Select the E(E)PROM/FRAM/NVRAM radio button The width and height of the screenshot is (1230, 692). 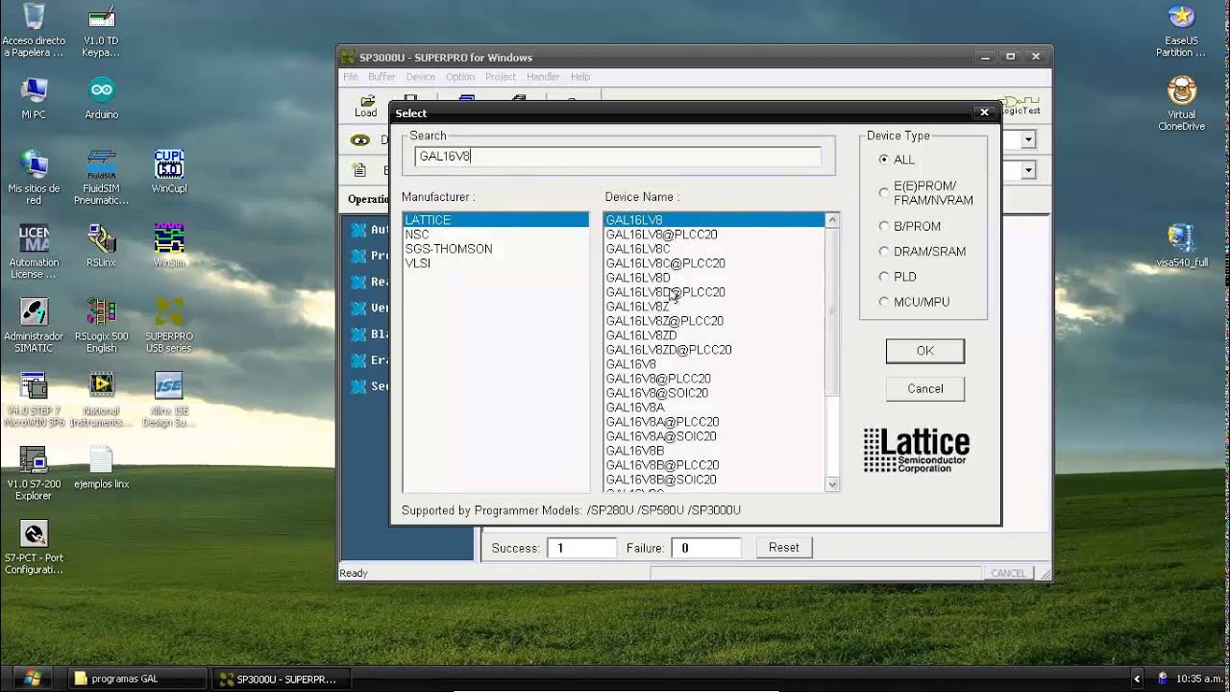(x=883, y=192)
